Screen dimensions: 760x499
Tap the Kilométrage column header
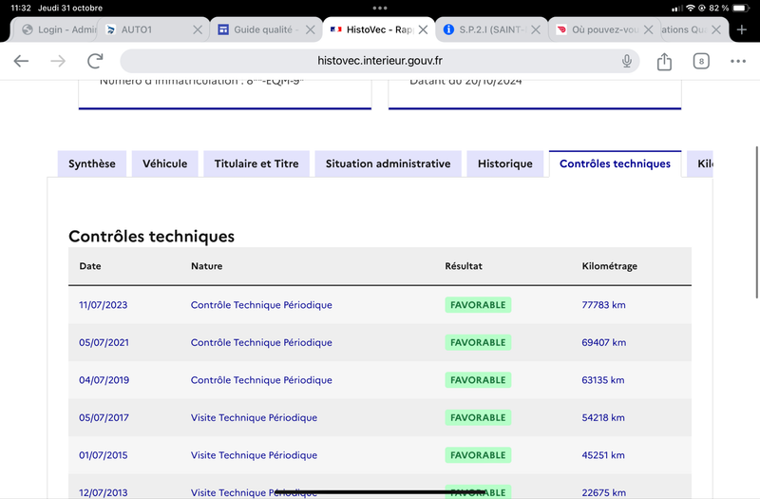click(x=609, y=266)
